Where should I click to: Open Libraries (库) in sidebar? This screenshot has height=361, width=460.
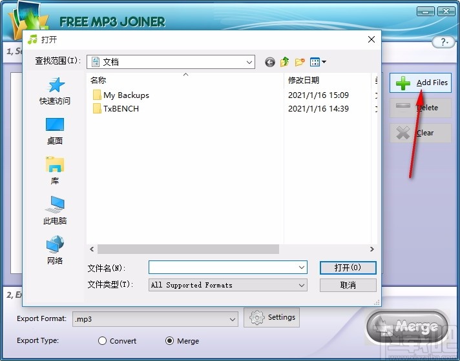(x=55, y=171)
